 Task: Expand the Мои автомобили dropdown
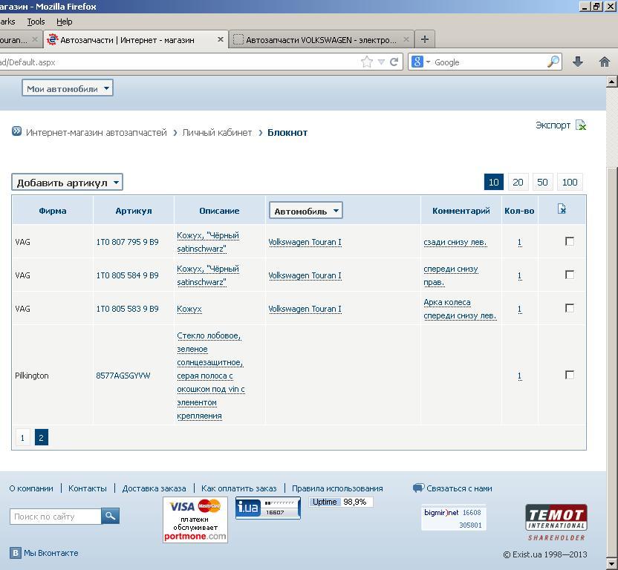pos(68,88)
